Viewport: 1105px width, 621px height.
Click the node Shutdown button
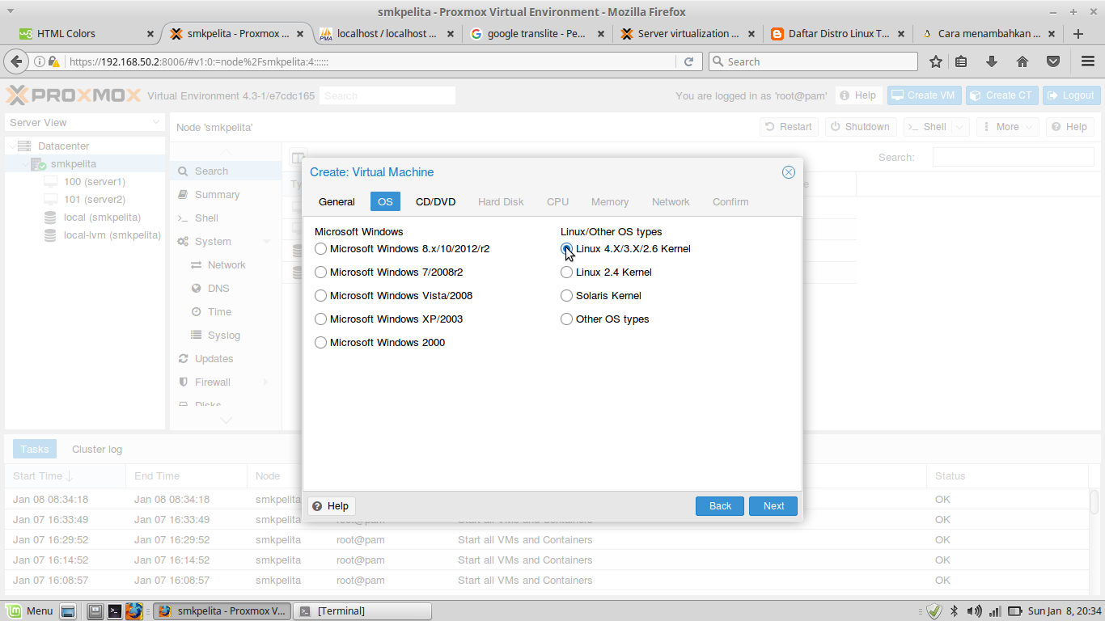click(x=861, y=127)
